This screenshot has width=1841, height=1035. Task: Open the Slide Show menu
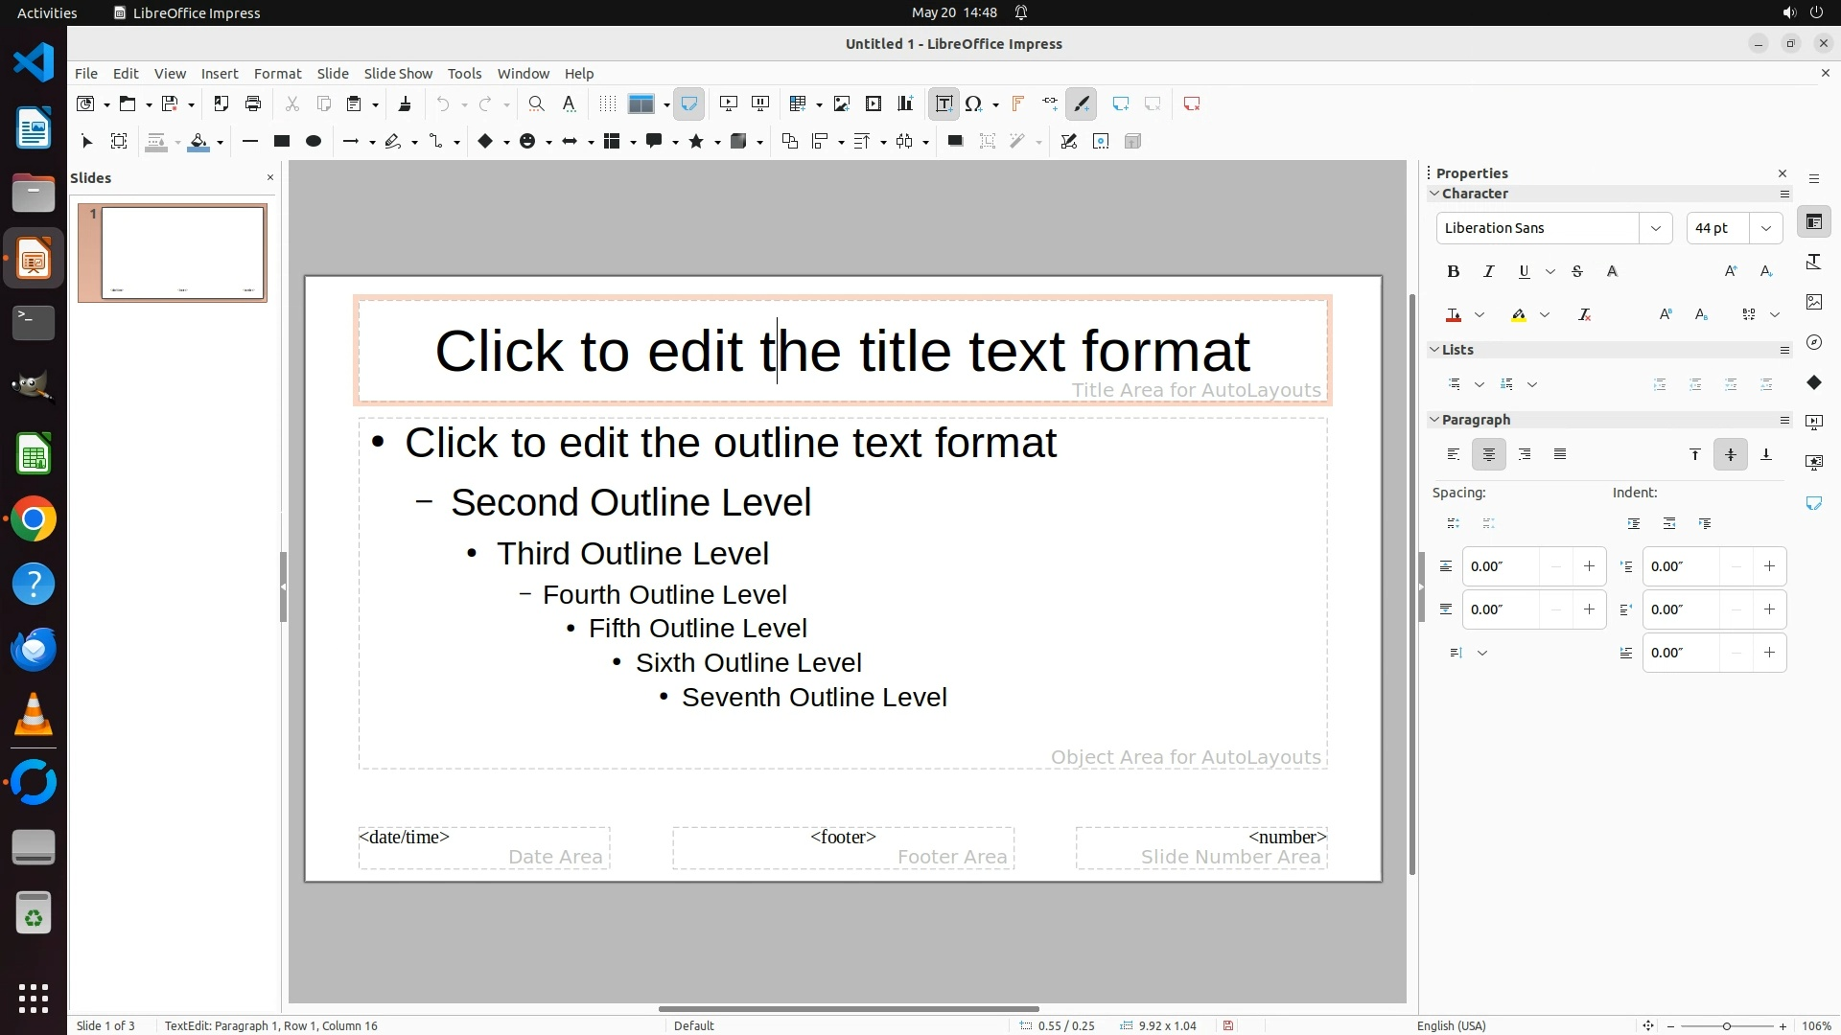click(x=398, y=73)
